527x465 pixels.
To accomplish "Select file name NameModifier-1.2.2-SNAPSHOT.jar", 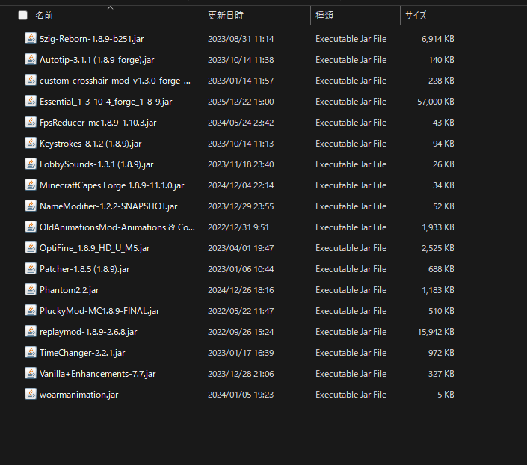I will pyautogui.click(x=108, y=206).
